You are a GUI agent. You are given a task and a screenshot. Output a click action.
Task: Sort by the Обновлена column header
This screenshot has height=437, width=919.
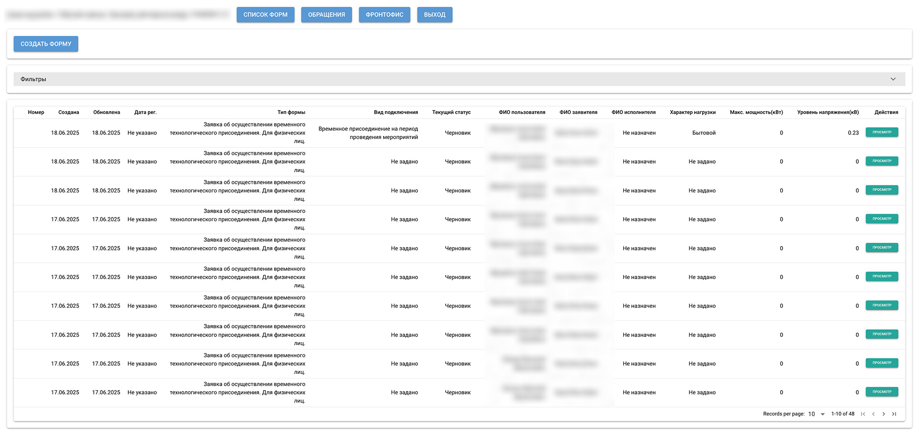click(x=107, y=112)
